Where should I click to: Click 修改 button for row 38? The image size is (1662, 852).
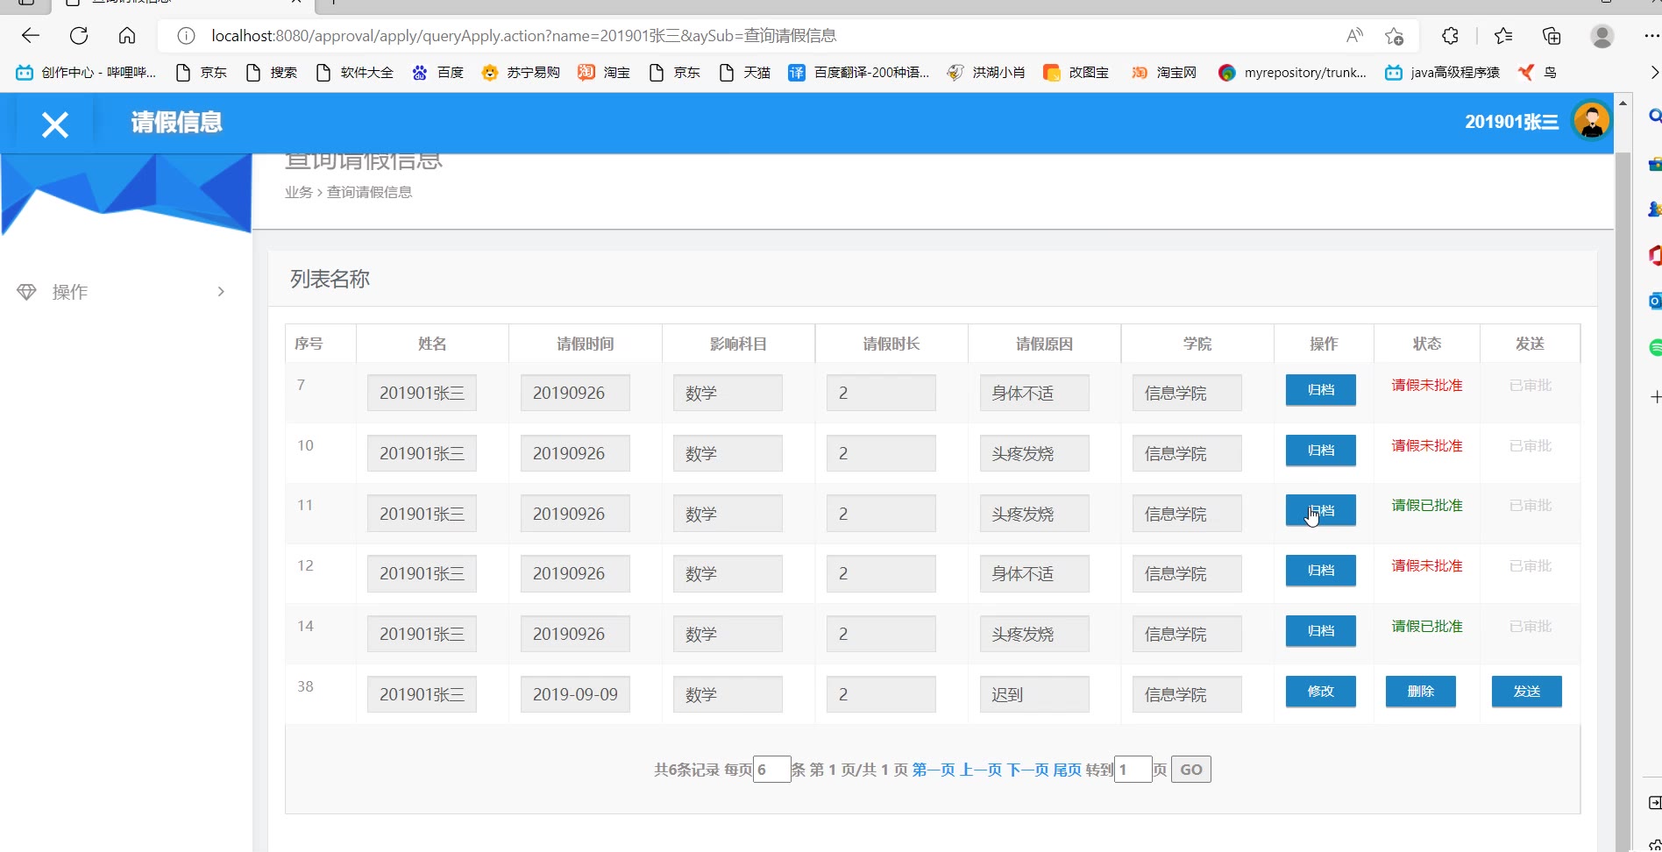(1320, 692)
